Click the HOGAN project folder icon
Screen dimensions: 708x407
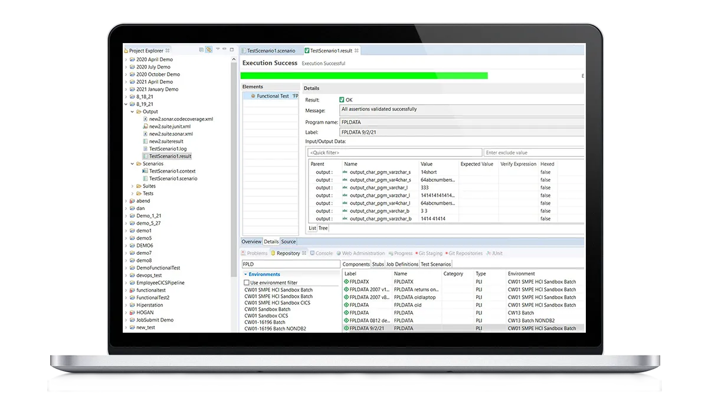(132, 313)
